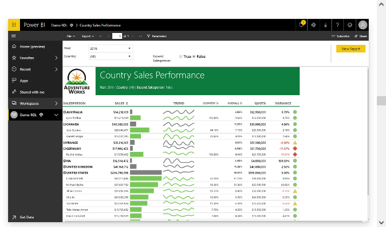The height and width of the screenshot is (227, 386).
Task: Click the Apps grid icon
Action: [x=14, y=81]
